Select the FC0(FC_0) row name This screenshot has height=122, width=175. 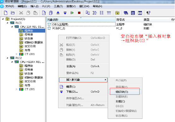coord(59,28)
